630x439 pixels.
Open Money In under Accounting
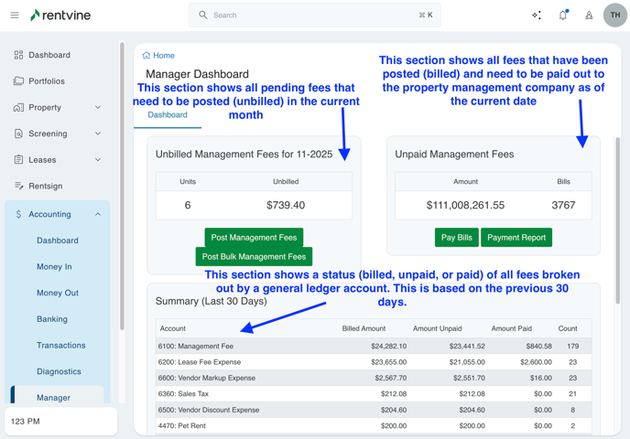coord(54,267)
